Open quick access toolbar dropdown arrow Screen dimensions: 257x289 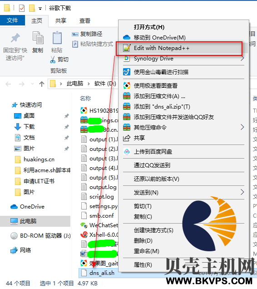pyautogui.click(x=40, y=8)
